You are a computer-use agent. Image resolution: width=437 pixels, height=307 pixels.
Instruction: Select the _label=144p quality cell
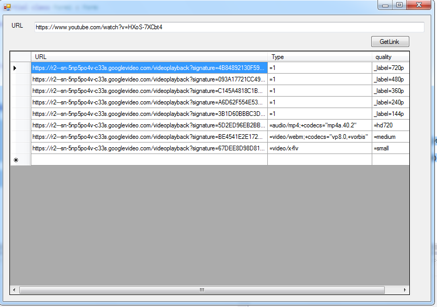point(391,114)
